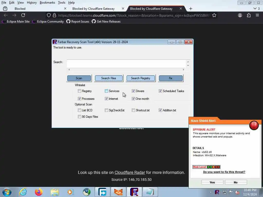
Task: Open the Tools menu
Action: [62, 3]
